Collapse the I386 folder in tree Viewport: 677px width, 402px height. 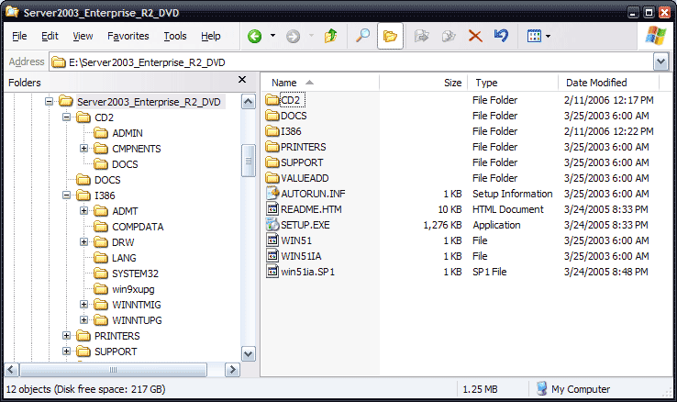66,195
